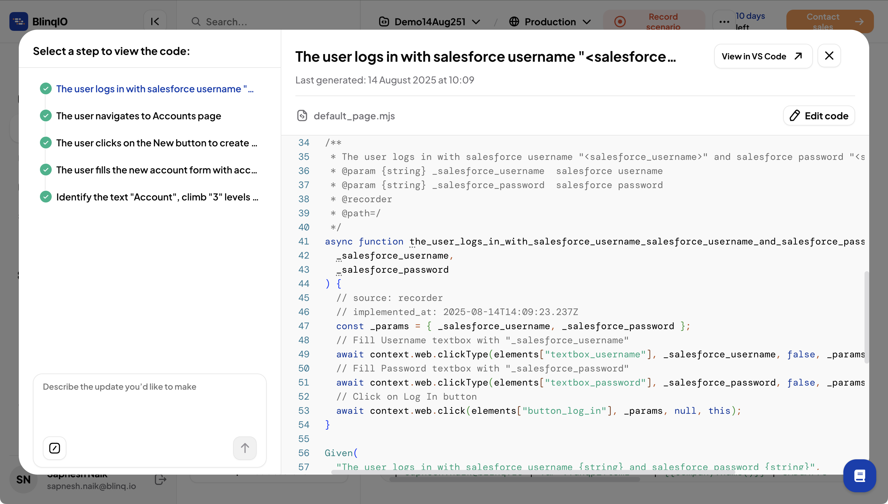Click "textbox_password" string on line 51
Viewport: 888px width, 504px height.
tap(596, 383)
